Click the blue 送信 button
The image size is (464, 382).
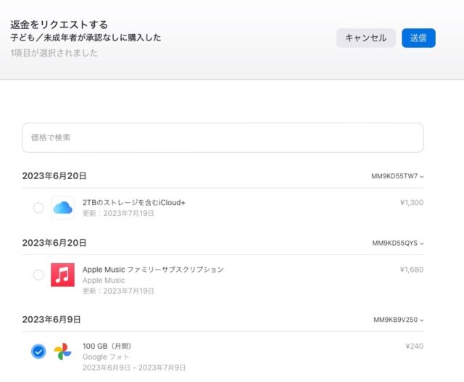(x=418, y=38)
